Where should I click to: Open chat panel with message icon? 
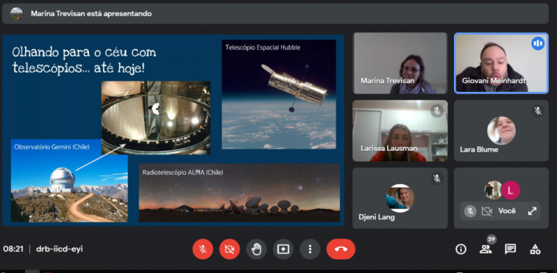(x=510, y=249)
